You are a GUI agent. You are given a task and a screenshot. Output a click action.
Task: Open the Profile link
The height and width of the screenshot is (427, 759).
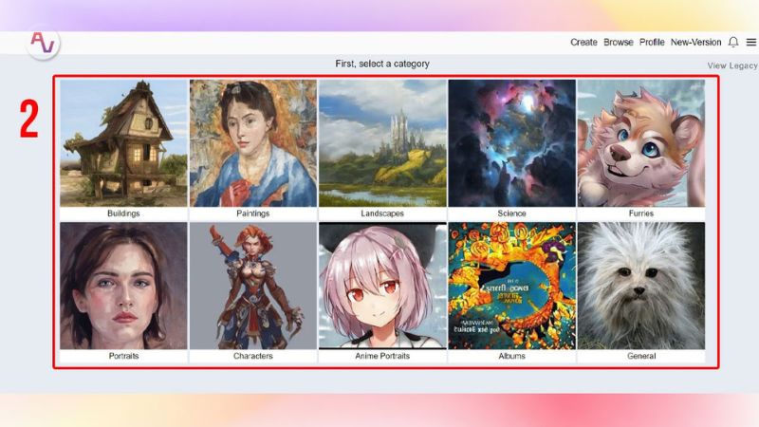pos(652,43)
